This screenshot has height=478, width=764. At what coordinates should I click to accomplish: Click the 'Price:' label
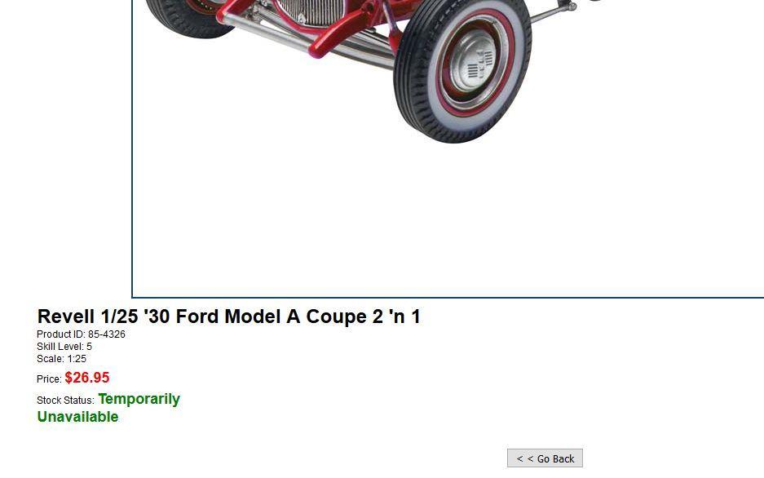tap(49, 379)
